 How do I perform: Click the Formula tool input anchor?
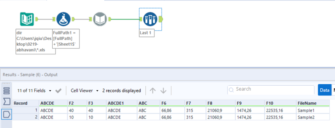[x=54, y=19]
